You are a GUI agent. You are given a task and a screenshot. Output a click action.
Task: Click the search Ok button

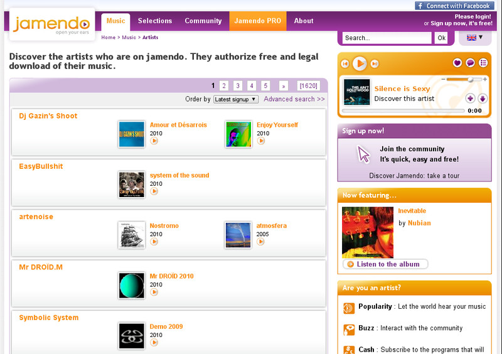point(441,38)
